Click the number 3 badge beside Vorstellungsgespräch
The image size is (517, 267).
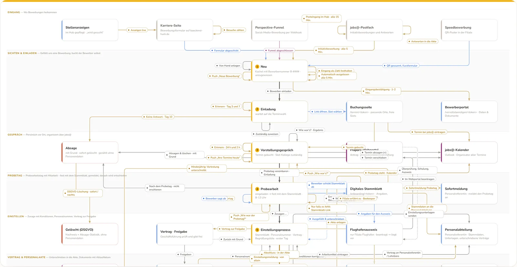tap(257, 150)
